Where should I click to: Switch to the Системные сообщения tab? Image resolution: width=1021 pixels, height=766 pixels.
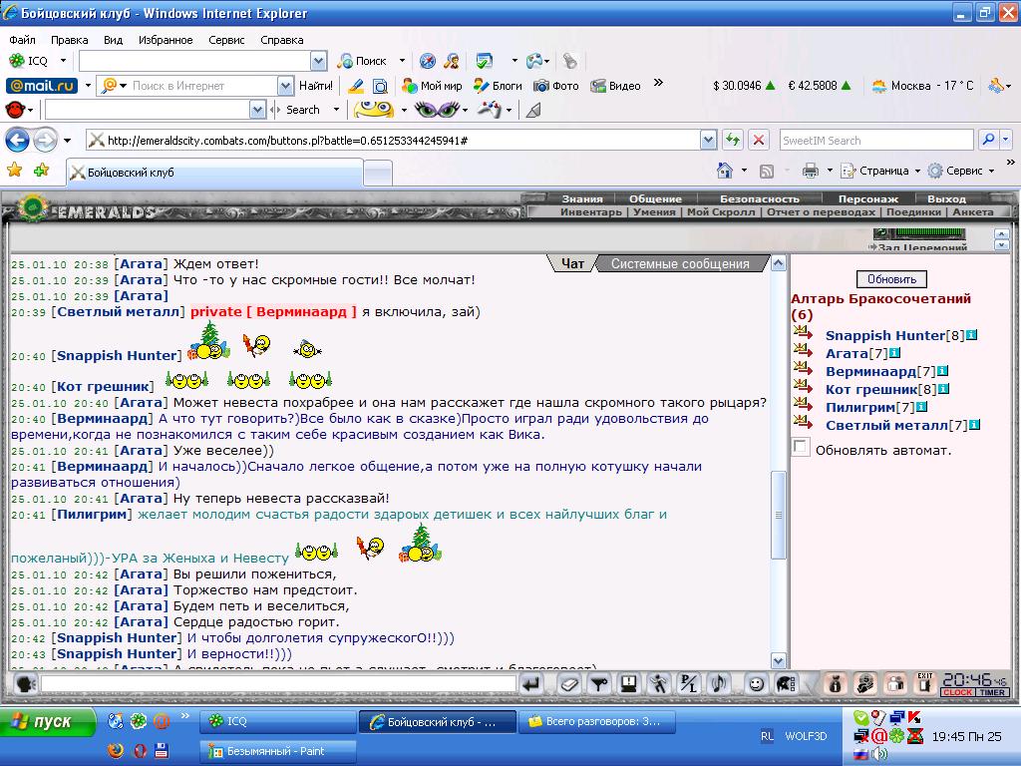click(680, 263)
